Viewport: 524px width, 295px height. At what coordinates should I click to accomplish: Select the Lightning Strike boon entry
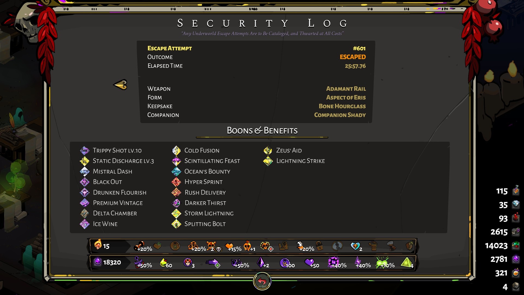294,161
